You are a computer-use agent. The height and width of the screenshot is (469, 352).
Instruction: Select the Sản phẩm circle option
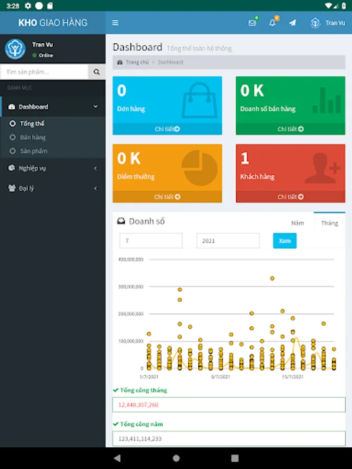(13, 151)
